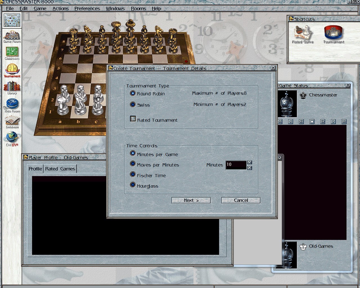Click the Minutes input field

[236, 165]
